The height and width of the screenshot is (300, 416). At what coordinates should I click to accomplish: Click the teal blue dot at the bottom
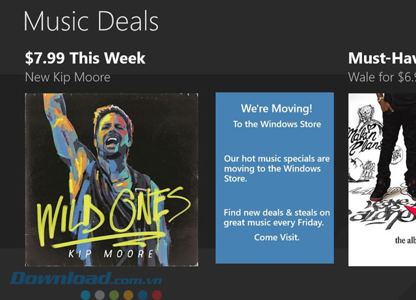point(86,295)
